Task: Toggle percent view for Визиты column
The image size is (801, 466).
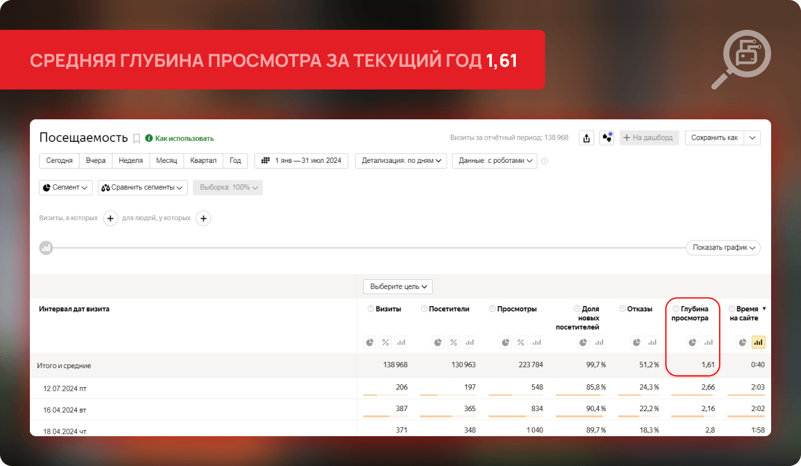Action: coord(386,342)
